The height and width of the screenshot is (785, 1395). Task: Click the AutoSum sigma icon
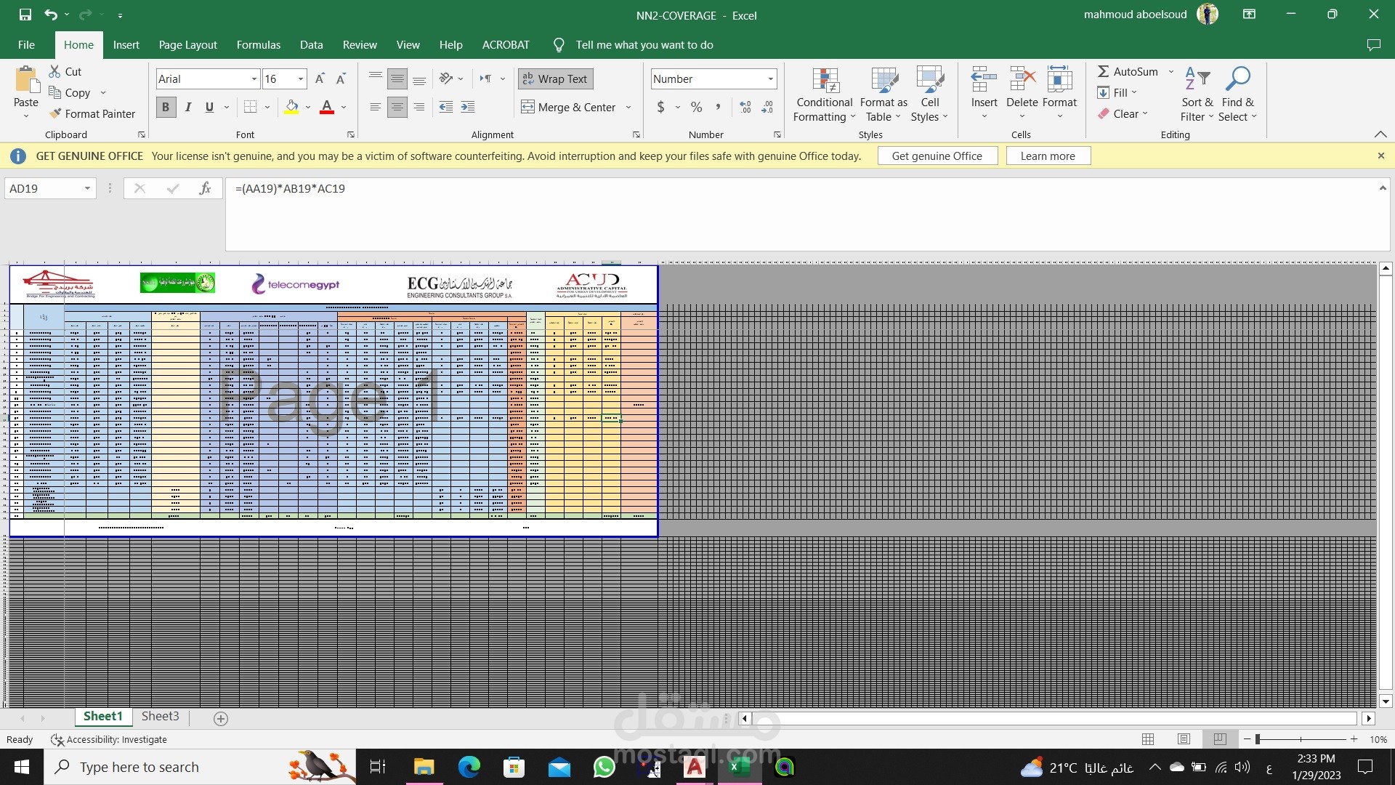(1103, 71)
